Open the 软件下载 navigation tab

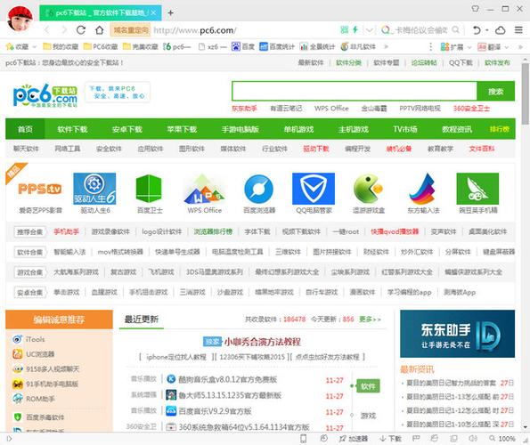coord(73,129)
